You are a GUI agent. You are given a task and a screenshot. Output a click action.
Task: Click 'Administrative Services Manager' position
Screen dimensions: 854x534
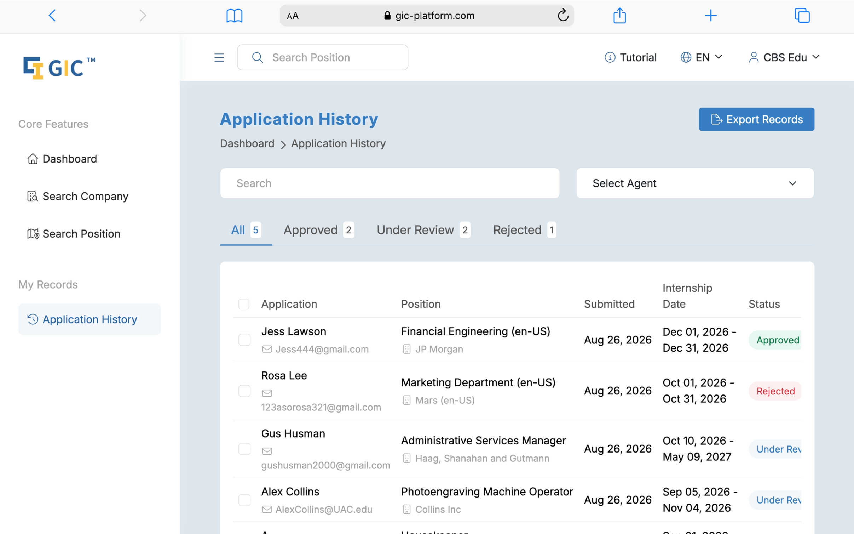[483, 441]
